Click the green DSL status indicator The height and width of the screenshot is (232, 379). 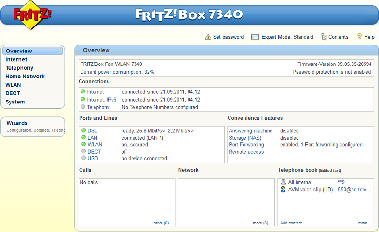pyautogui.click(x=83, y=130)
